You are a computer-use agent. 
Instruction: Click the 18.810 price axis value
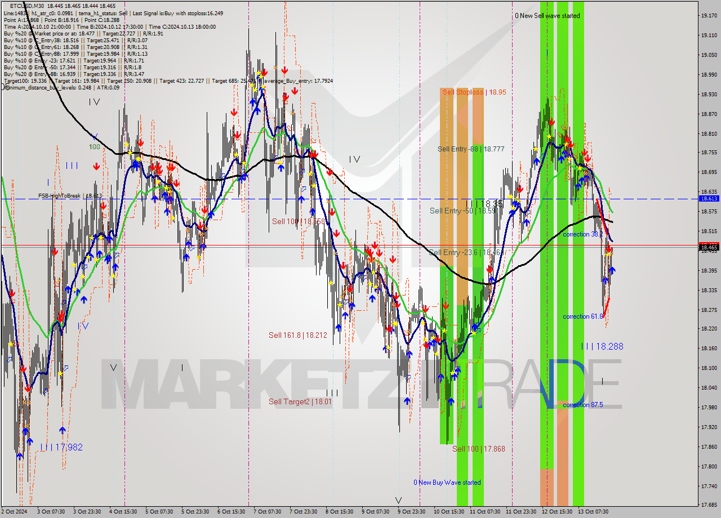tap(709, 133)
